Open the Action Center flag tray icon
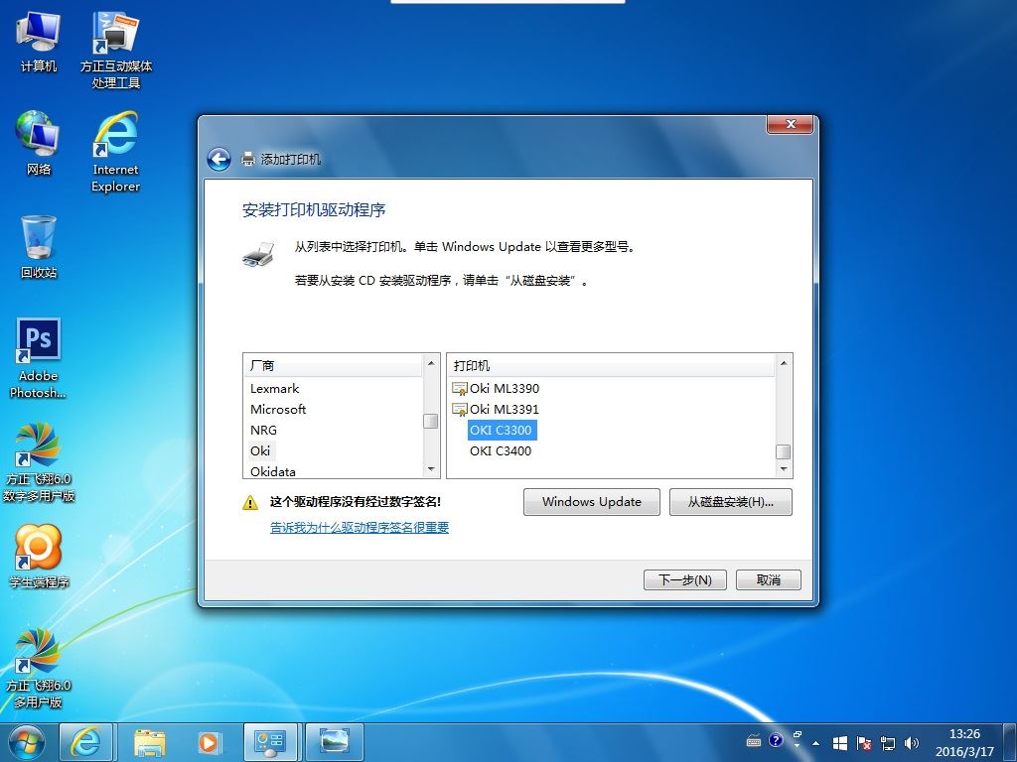The width and height of the screenshot is (1017, 762). 863,742
